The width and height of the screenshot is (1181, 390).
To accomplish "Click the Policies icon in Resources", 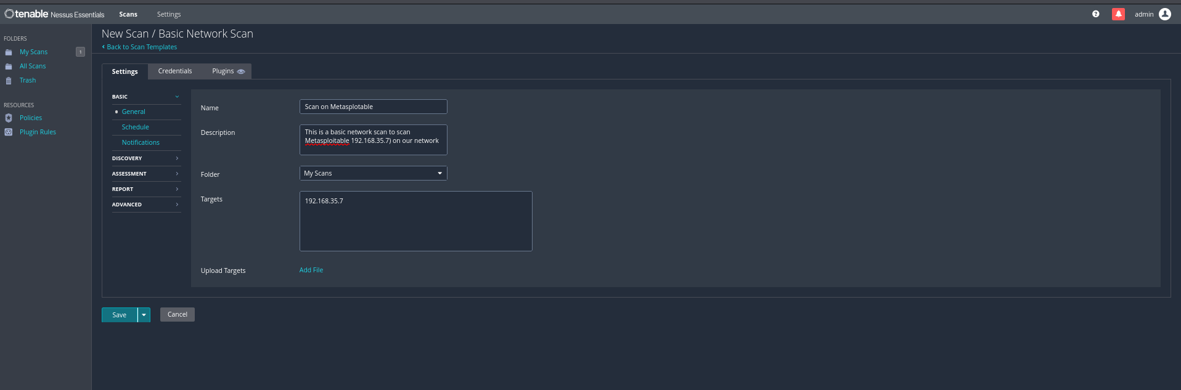I will [9, 118].
